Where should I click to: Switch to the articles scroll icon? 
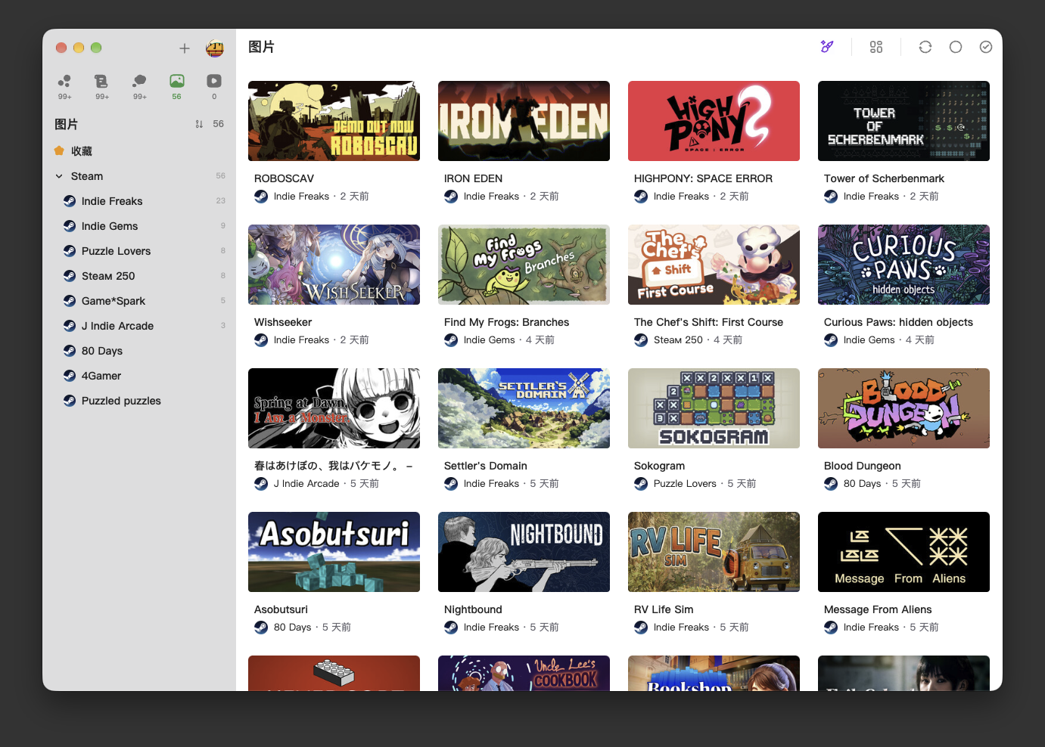(x=101, y=81)
